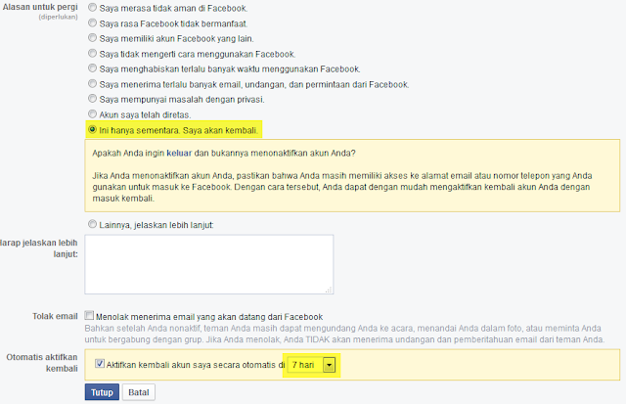Click the Batal button
This screenshot has height=404, width=626.
click(x=139, y=392)
